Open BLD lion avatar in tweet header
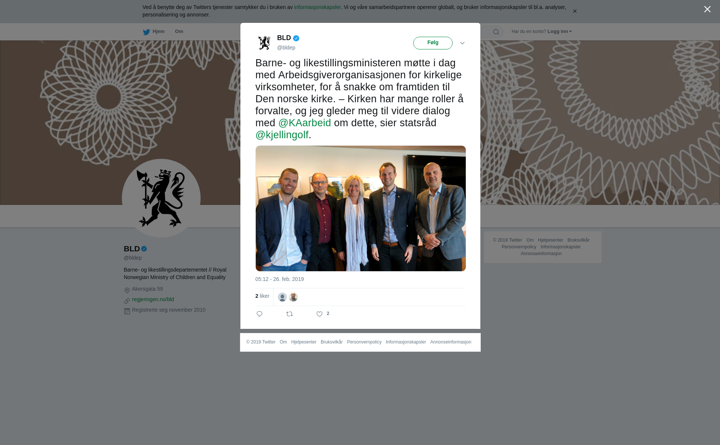The image size is (720, 445). (x=264, y=43)
